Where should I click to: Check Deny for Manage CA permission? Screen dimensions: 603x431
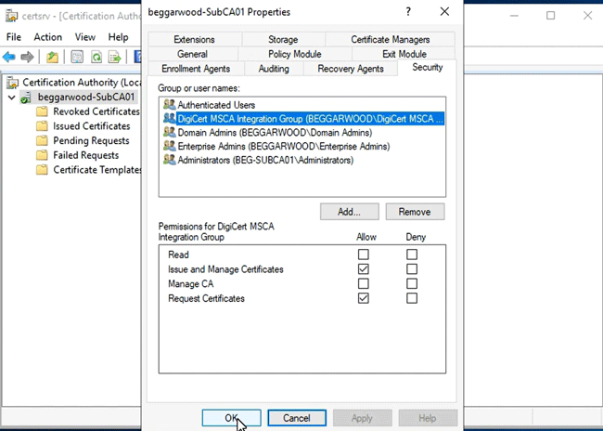412,283
